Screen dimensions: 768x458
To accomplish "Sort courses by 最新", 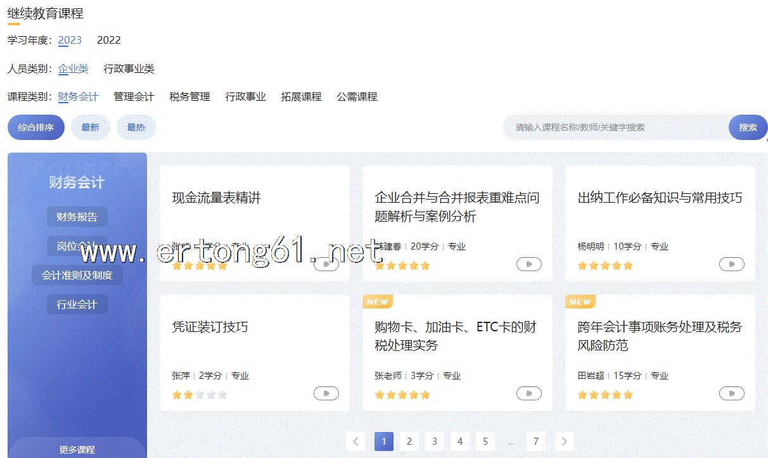I will click(x=90, y=127).
